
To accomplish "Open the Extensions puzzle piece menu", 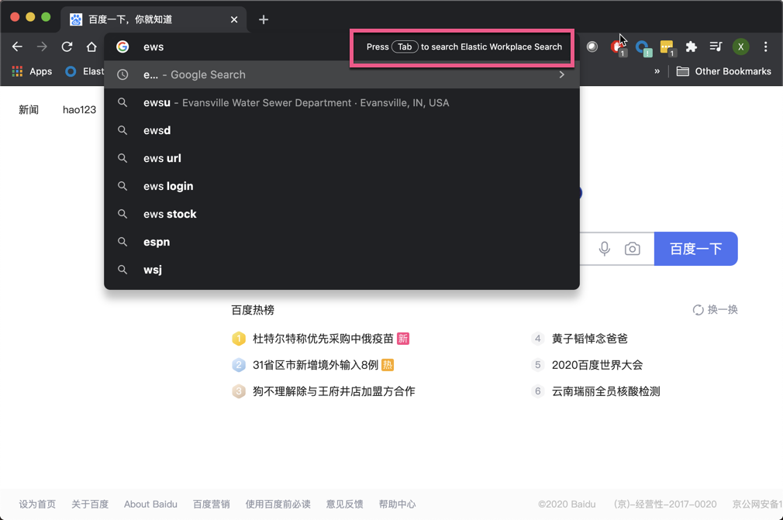I will point(691,47).
